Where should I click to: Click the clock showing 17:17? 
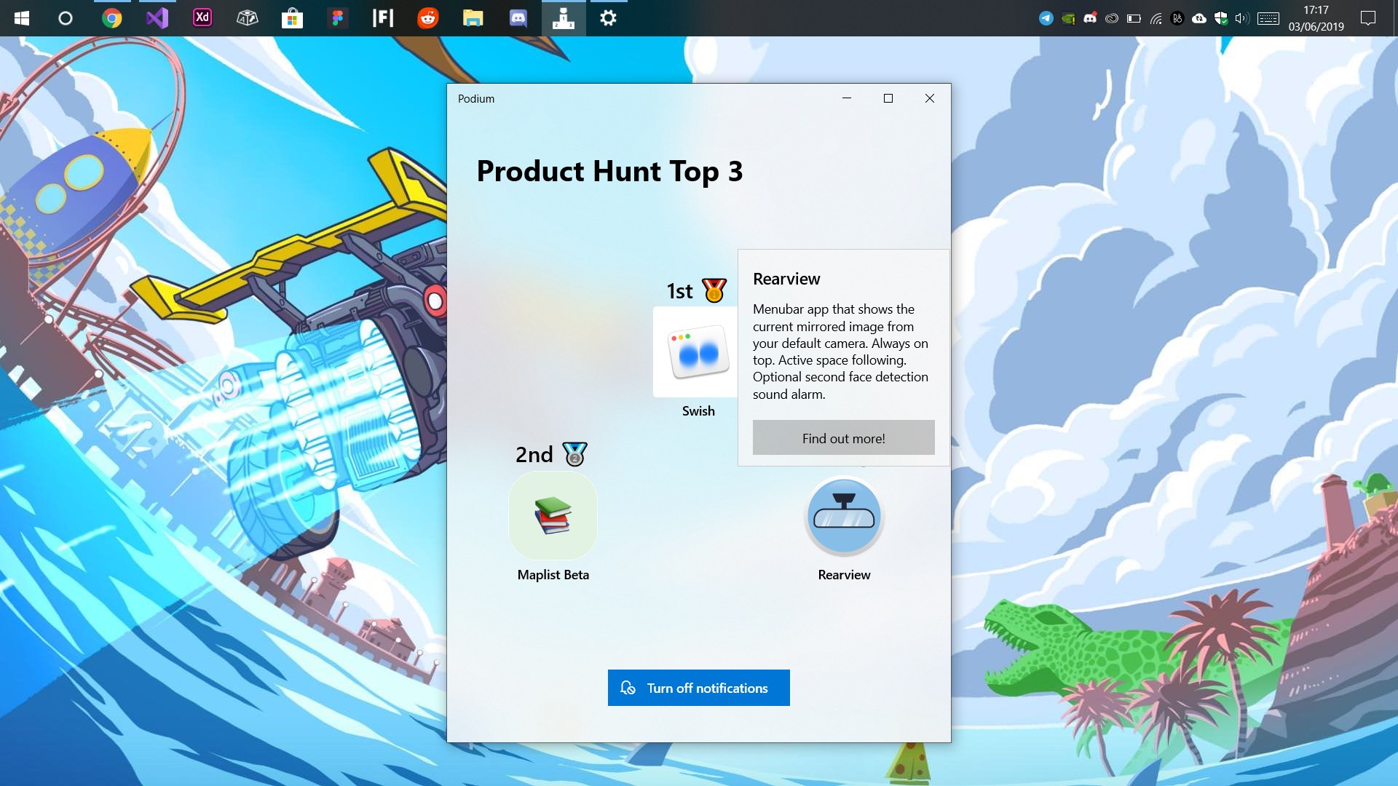coord(1316,18)
